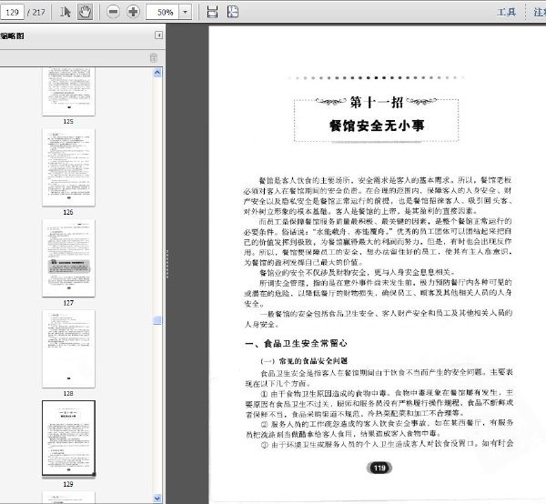Collapse the thumbnails panel arrow

(158, 35)
